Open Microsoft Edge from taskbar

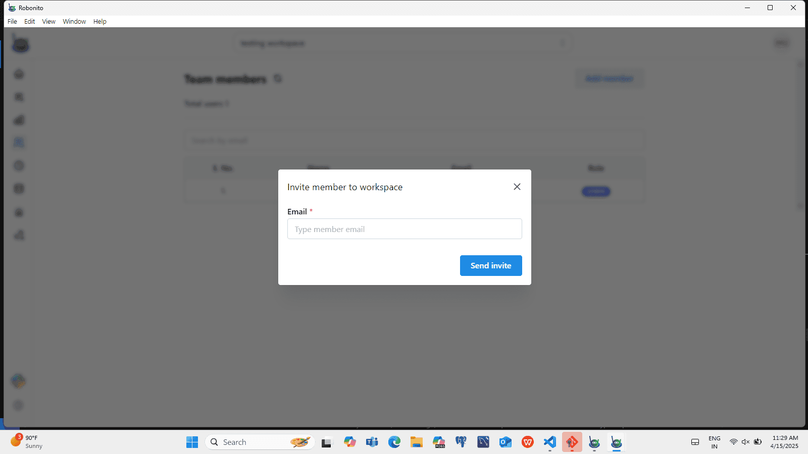[394, 442]
